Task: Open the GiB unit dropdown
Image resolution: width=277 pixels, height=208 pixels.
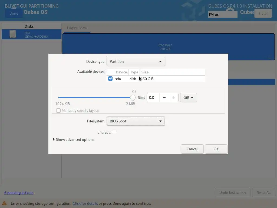Action: point(188,97)
